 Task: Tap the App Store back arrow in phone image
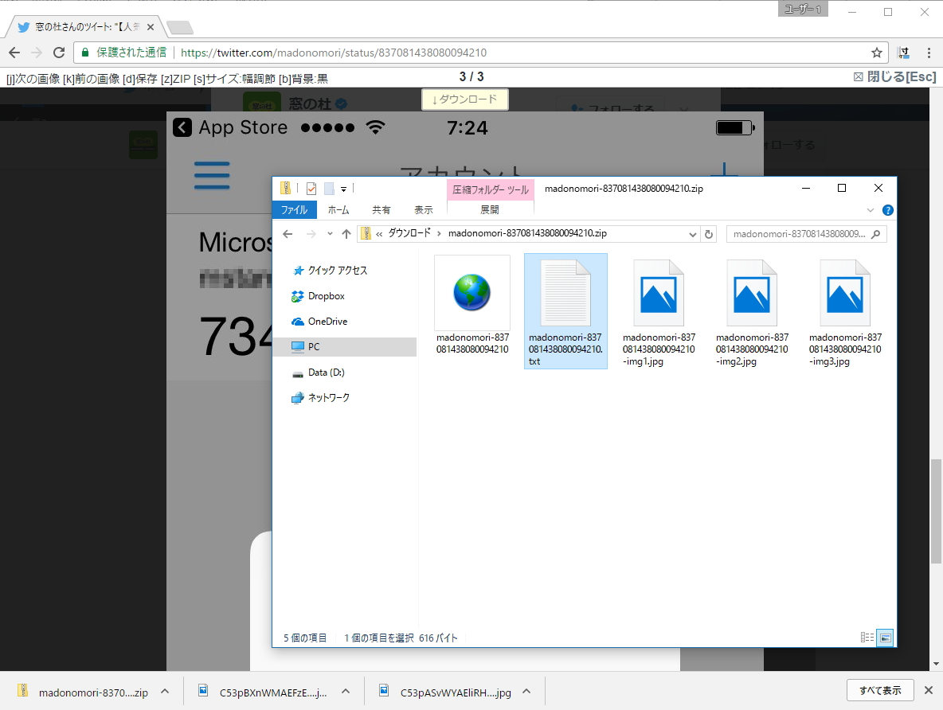click(x=182, y=127)
